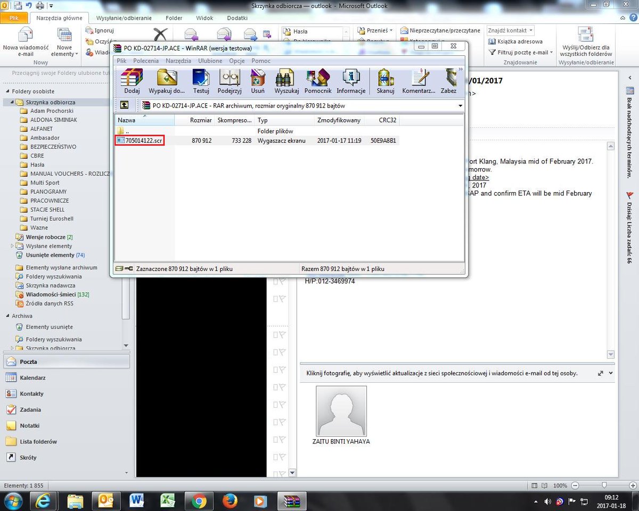Collapse Foldery osobiste group

point(6,91)
